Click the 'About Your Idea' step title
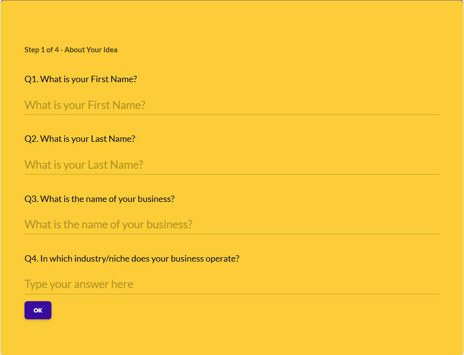 tap(91, 50)
